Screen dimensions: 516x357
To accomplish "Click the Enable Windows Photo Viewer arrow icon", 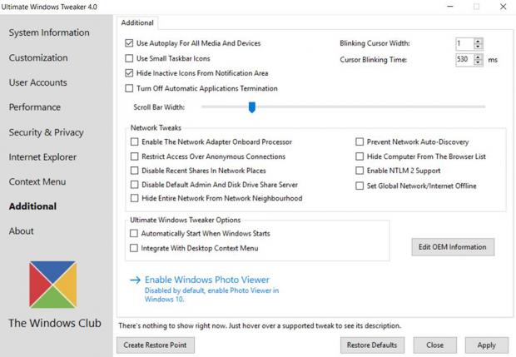I will tap(135, 280).
